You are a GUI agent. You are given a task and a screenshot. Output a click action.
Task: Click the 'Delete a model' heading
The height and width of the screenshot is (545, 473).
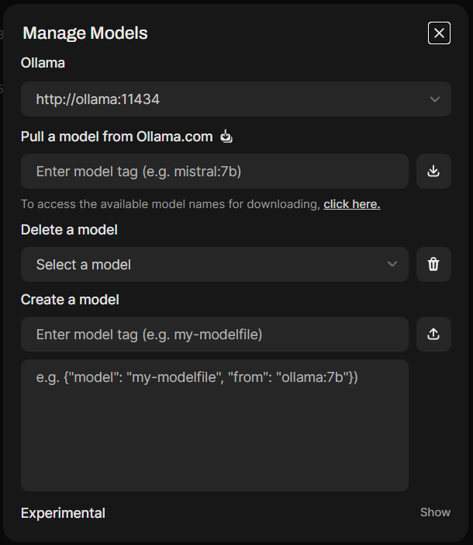click(x=69, y=230)
